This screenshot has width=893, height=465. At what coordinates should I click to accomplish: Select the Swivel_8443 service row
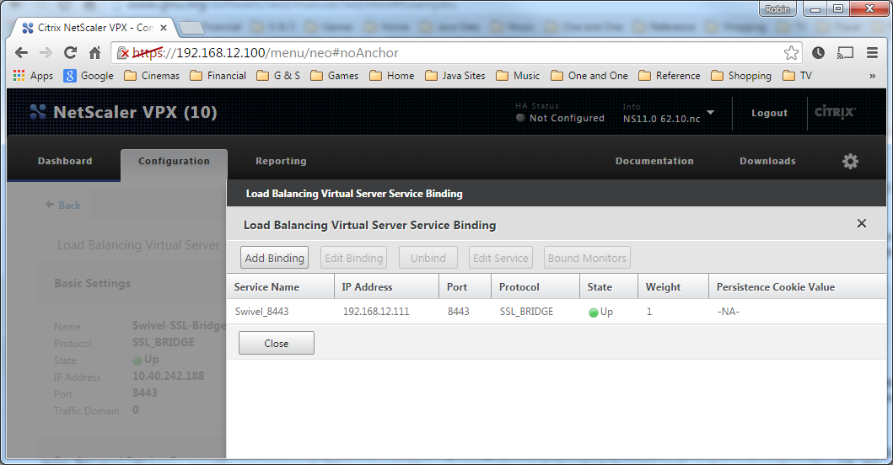(261, 312)
